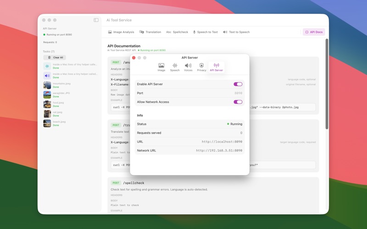367x229 pixels.
Task: Click the Translation tab's bubble icon
Action: 142,32
